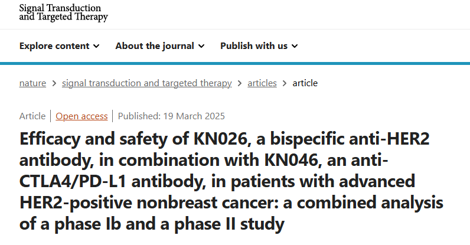Click breadcrumb arrow right after articles link
The width and height of the screenshot is (470, 245).
285,83
